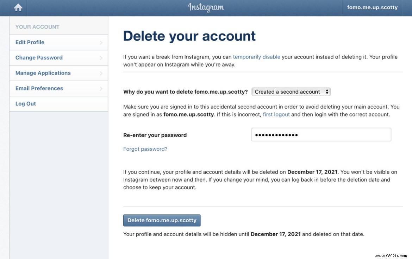Click the home icon in the top bar

click(17, 7)
